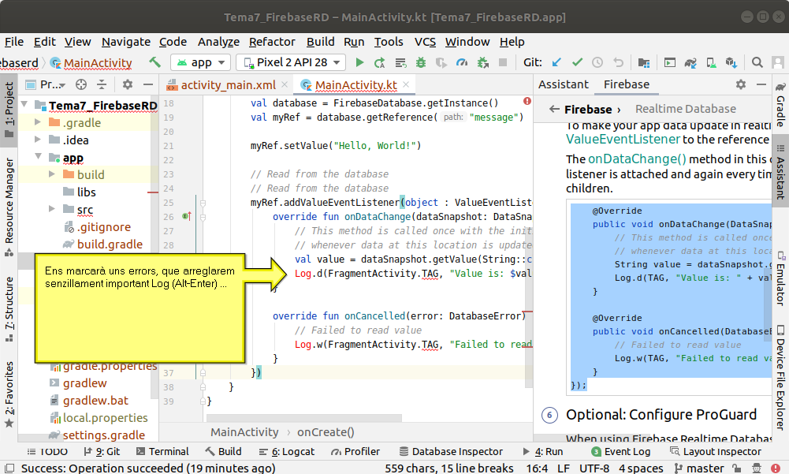The image size is (789, 474).
Task: Collapse the Tema7_FirebaseRD root node
Action: click(x=24, y=104)
